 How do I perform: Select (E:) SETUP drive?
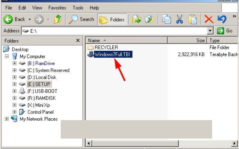point(39,84)
